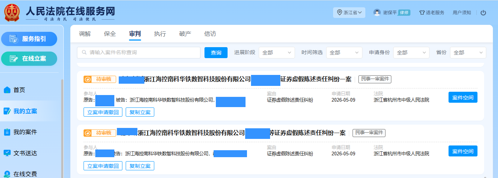Expand the 时间筛选 dropdown

[344, 53]
